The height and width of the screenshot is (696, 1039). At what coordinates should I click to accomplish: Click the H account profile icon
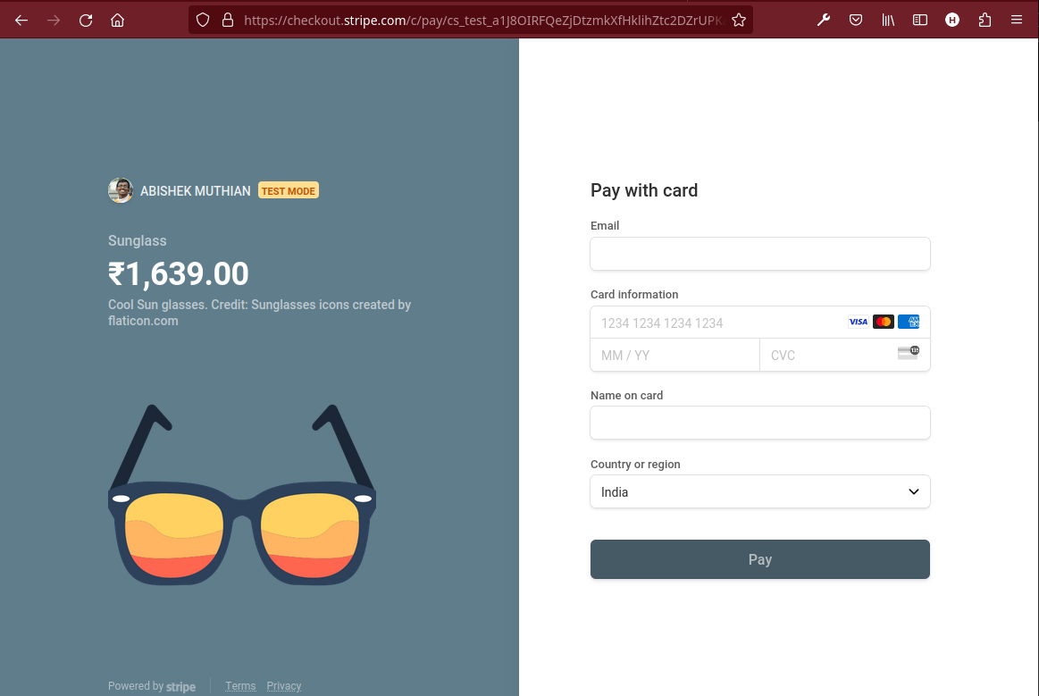952,19
